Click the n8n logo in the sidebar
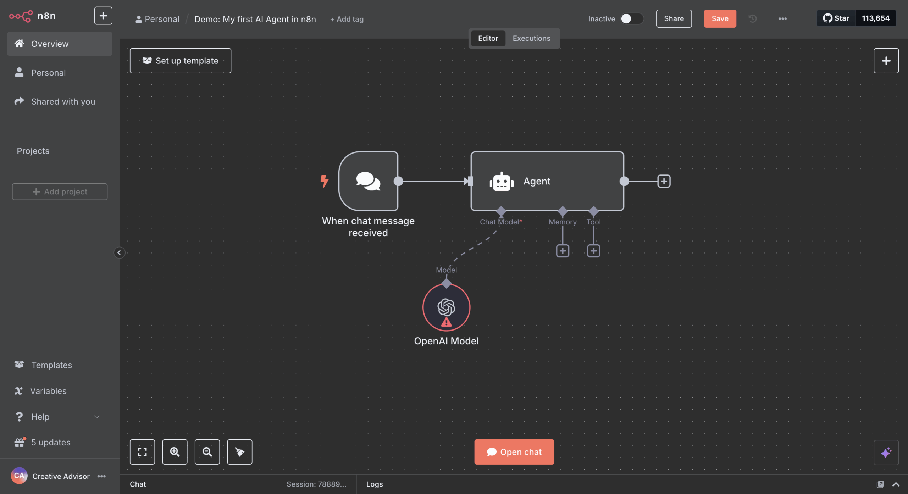The width and height of the screenshot is (908, 494). [32, 16]
